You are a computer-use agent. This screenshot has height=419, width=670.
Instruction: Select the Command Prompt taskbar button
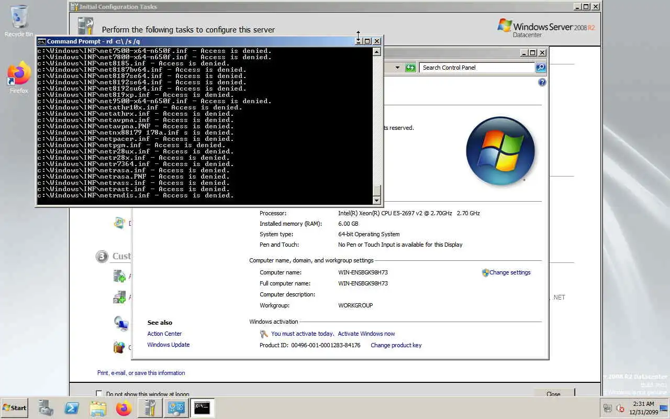click(202, 408)
